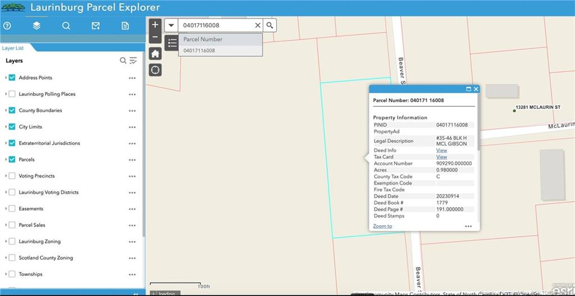
Task: Open the help (question mark) widget
Action: pos(7,26)
